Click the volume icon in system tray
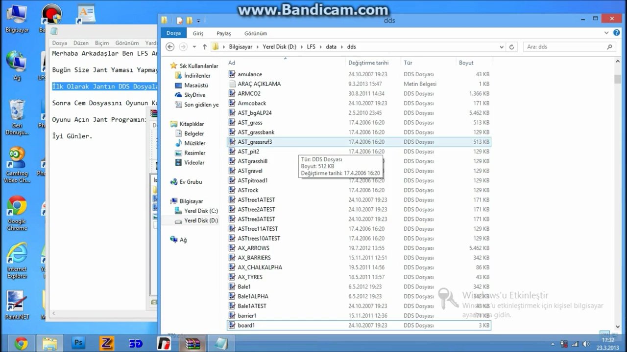 585,344
